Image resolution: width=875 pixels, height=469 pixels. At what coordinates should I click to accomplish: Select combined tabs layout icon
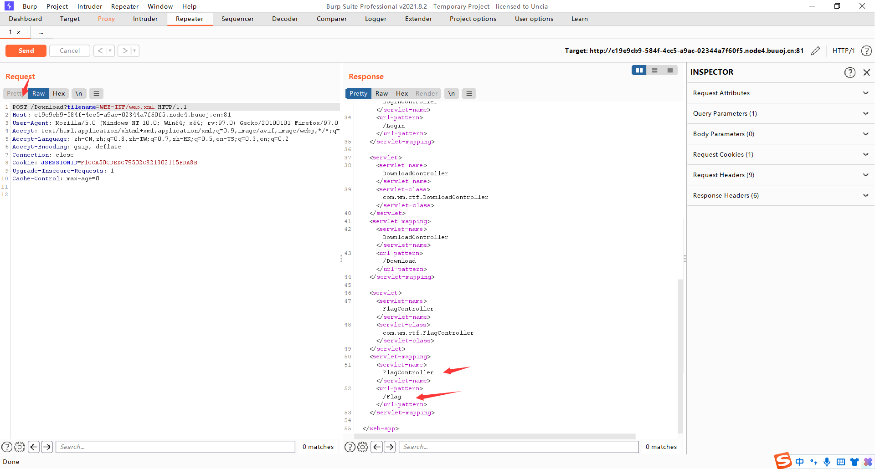670,70
